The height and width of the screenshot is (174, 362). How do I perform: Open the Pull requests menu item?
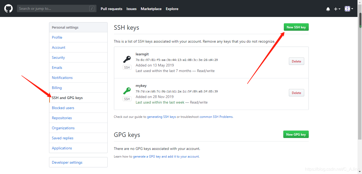(x=111, y=9)
